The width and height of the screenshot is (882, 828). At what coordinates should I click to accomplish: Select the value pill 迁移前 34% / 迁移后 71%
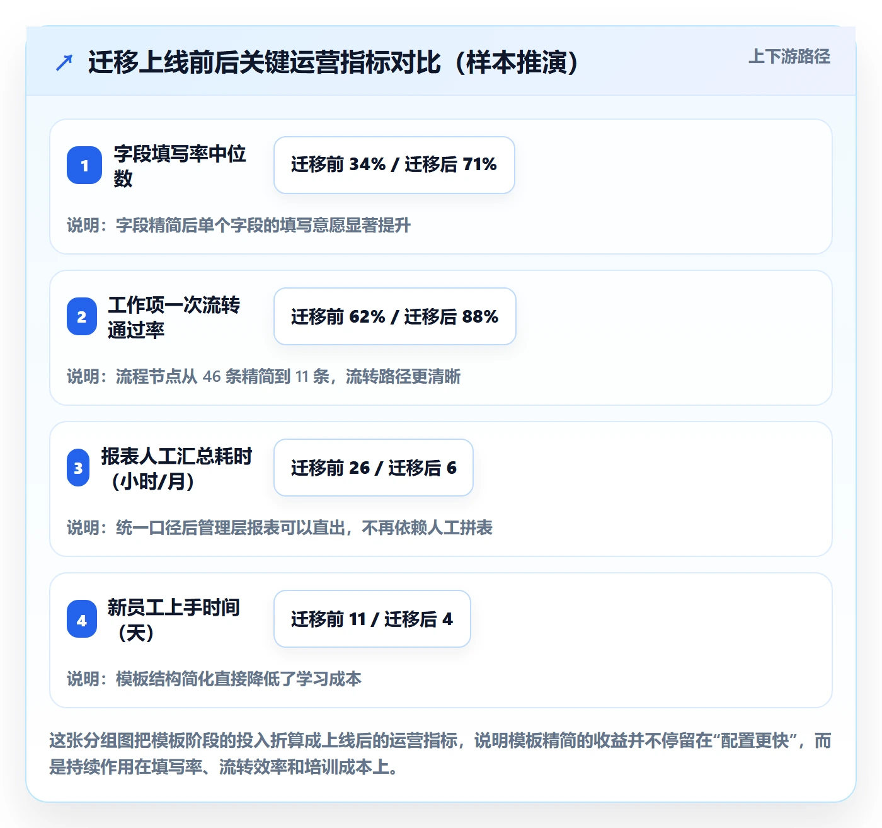tap(394, 165)
